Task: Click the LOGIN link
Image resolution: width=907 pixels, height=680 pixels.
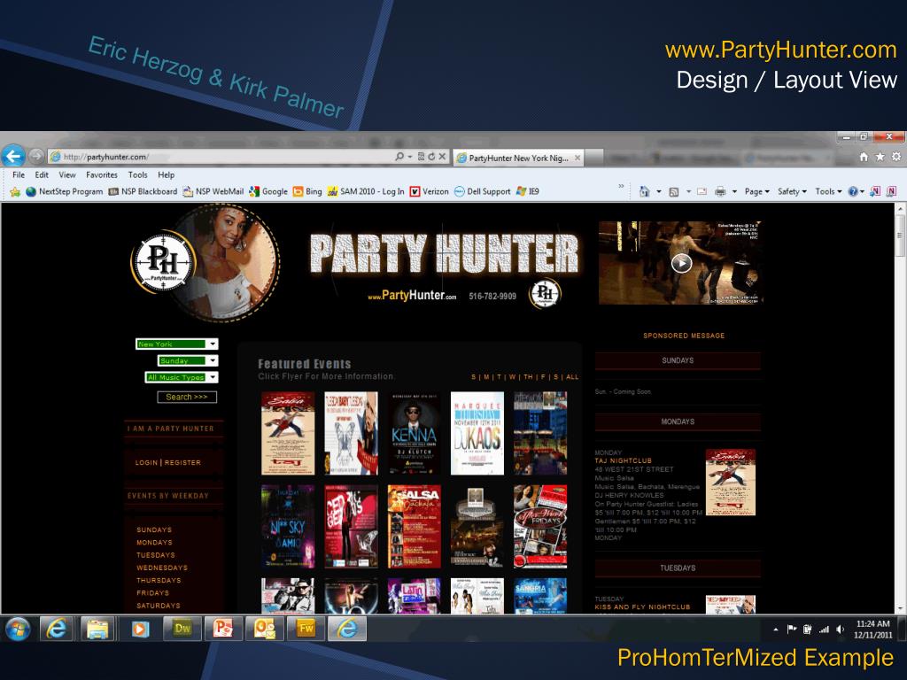Action: pyautogui.click(x=146, y=462)
